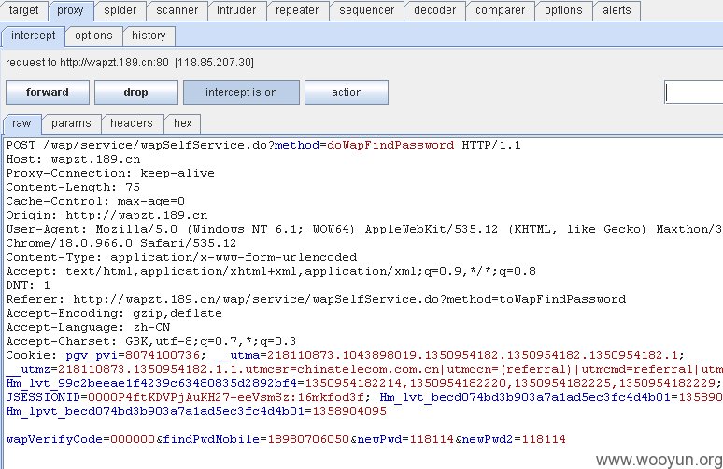Click the JSESSIONID cookie value
This screenshot has width=723, height=469.
(x=226, y=397)
